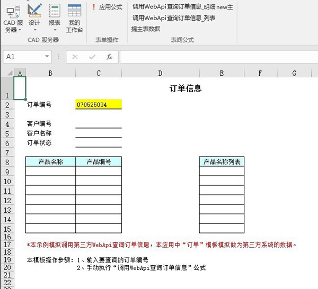Select column D header
This screenshot has height=289, width=318.
point(160,74)
